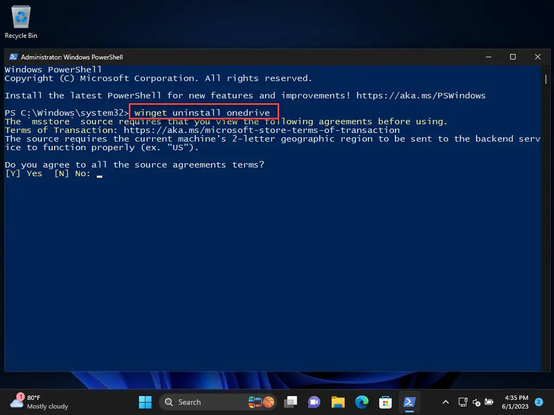
Task: Open the clock showing 4:35 PM
Action: 515,402
